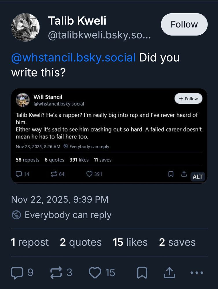Click the reply speech bubble icon
The image size is (218, 289).
coord(16,273)
